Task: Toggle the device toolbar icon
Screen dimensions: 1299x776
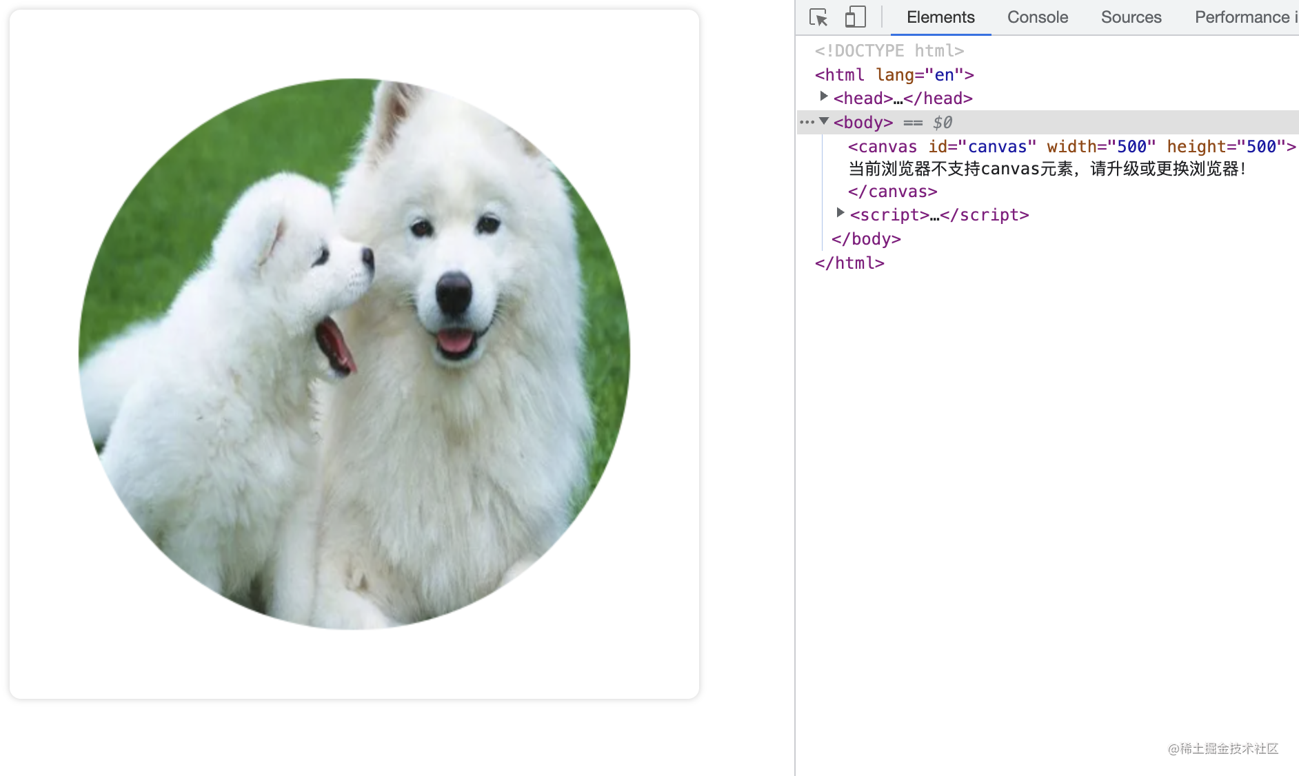Action: 855,17
